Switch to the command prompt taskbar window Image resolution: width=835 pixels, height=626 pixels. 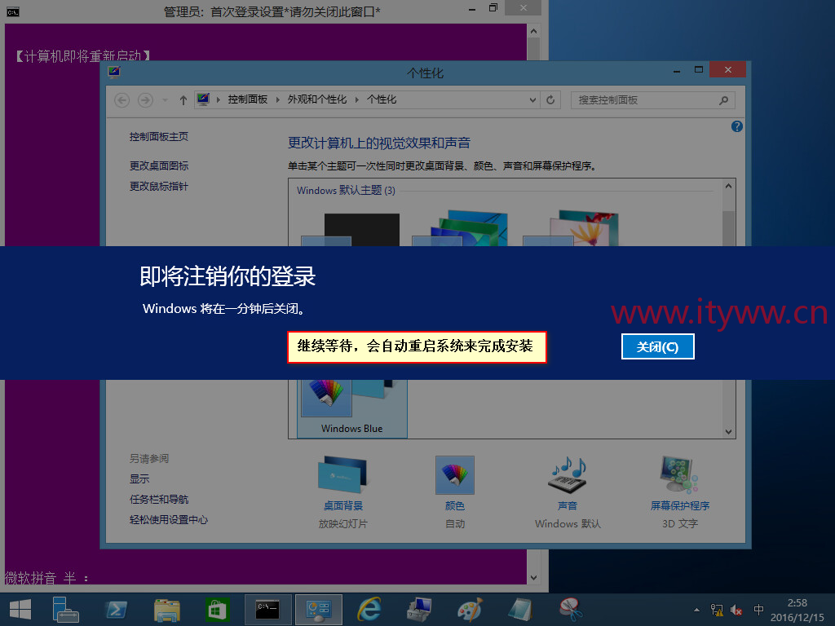pyautogui.click(x=267, y=610)
